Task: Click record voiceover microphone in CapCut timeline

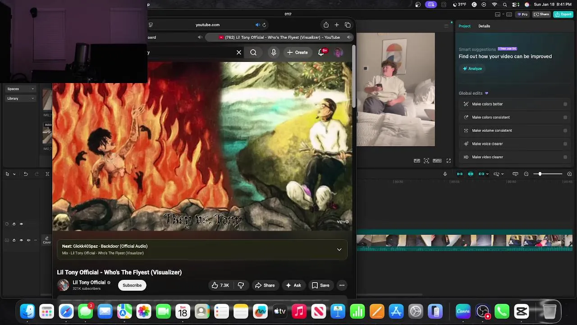Action: coord(445,174)
